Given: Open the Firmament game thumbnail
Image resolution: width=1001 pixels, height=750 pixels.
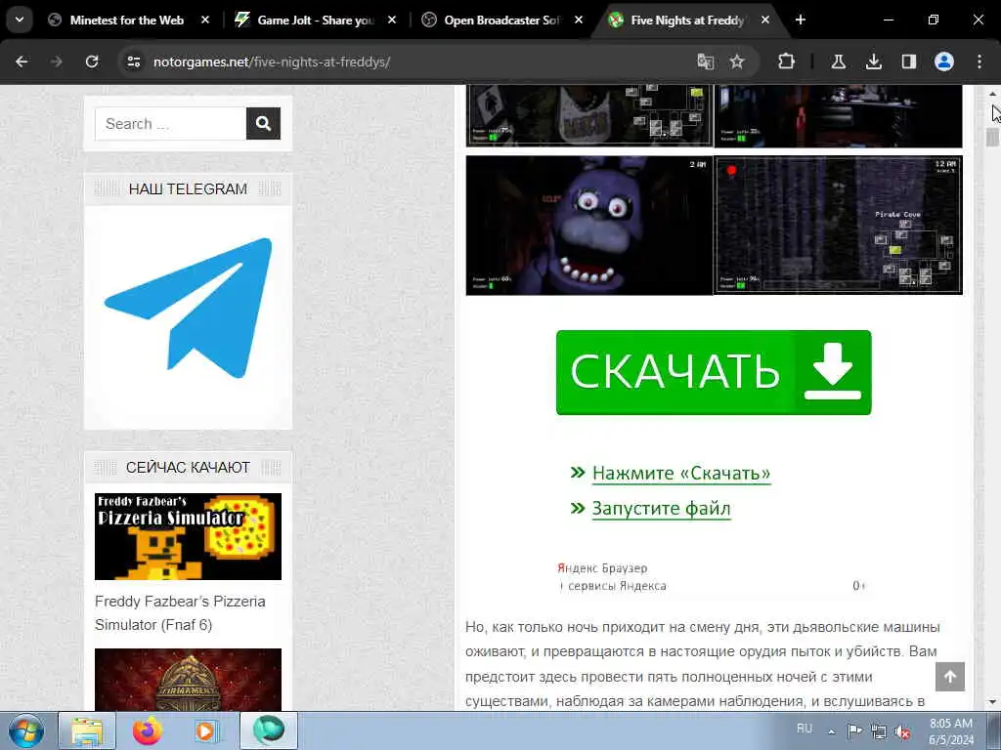Looking at the screenshot, I should (x=189, y=680).
